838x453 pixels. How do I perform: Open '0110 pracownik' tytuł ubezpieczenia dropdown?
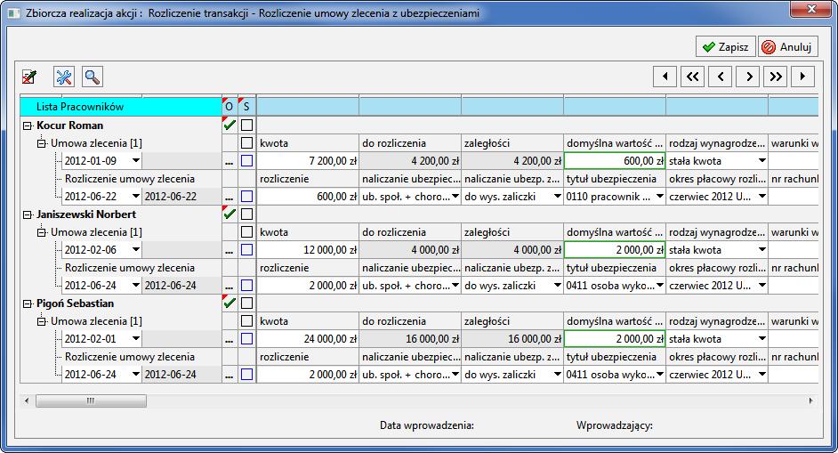coord(660,197)
